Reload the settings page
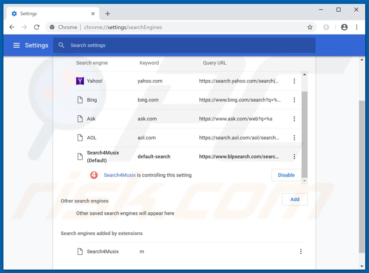 click(37, 27)
